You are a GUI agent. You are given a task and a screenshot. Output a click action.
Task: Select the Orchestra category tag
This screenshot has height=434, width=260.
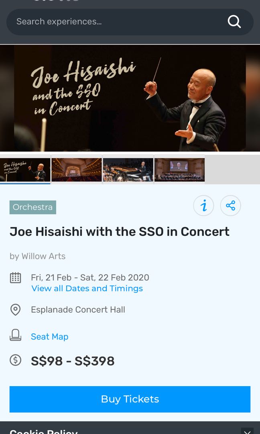tap(32, 207)
